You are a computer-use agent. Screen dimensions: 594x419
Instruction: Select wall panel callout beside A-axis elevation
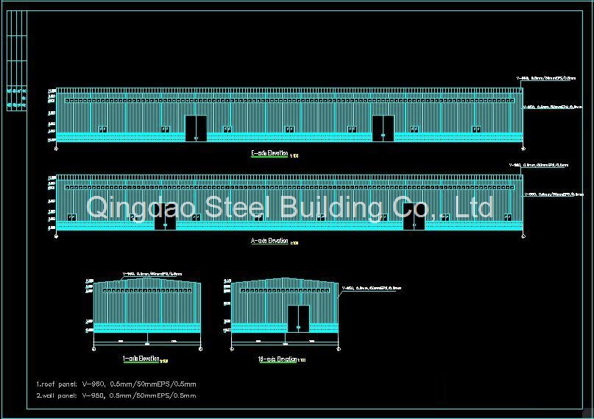coord(554,194)
